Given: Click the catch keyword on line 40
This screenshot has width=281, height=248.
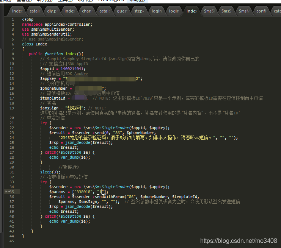Looking at the screenshot, I should tap(50, 216).
